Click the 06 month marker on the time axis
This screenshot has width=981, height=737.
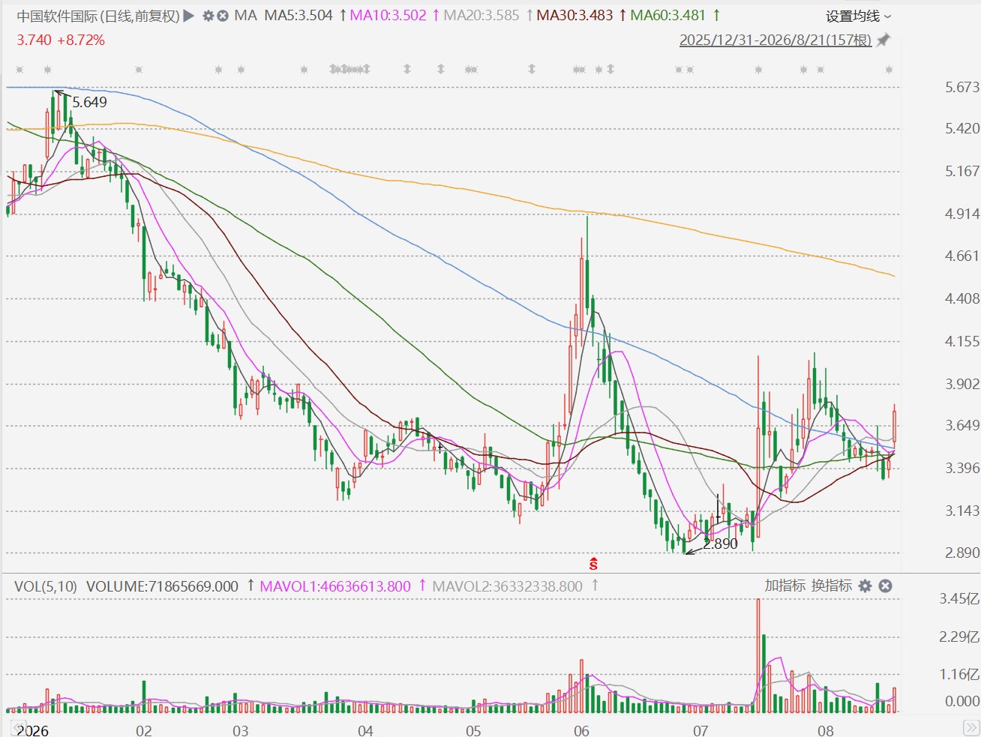581,730
